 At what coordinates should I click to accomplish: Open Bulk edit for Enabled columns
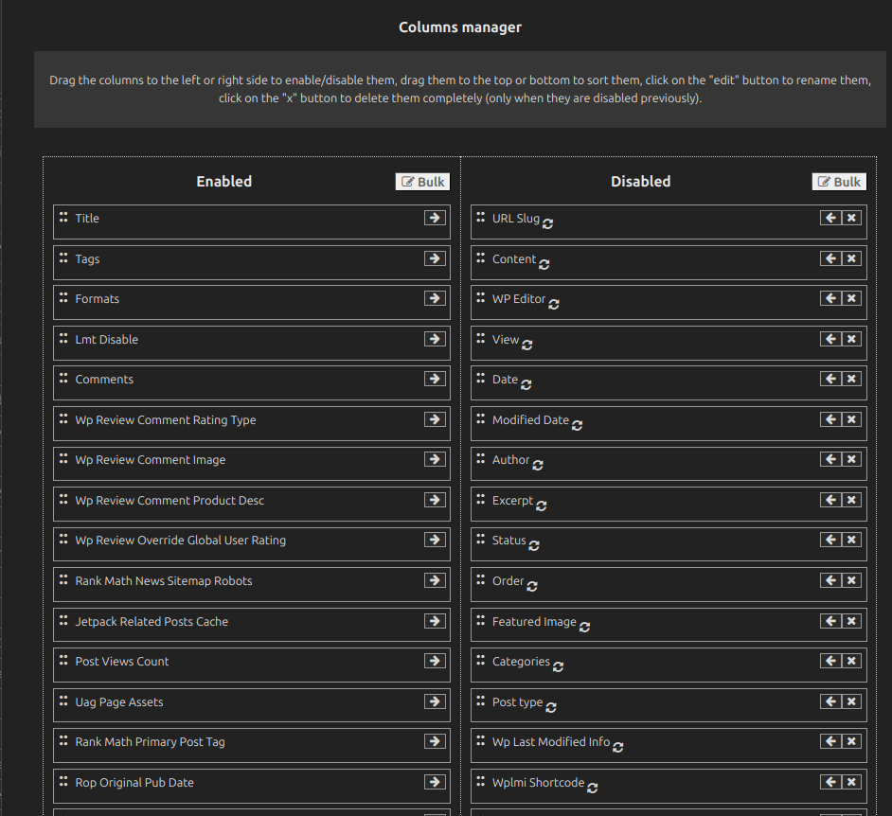[422, 182]
